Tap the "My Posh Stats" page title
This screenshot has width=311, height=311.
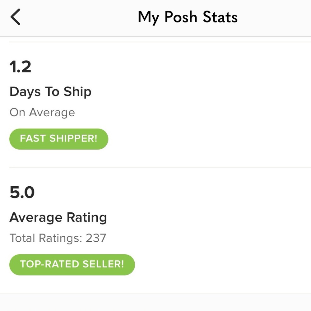click(188, 17)
